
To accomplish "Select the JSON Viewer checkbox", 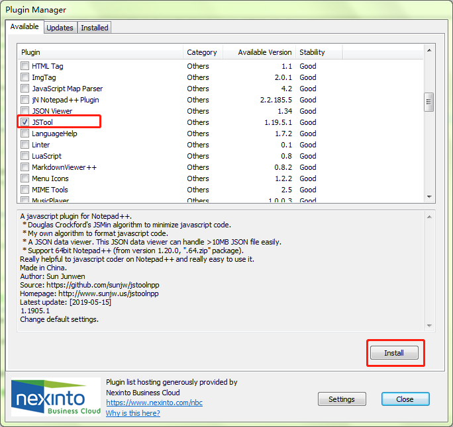I will point(25,111).
